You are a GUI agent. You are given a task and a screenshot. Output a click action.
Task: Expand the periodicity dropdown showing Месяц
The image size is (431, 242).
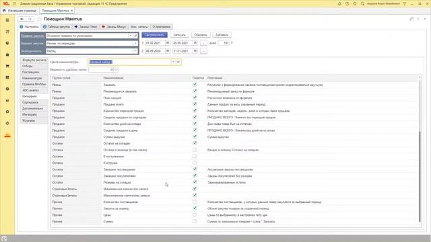click(135, 51)
